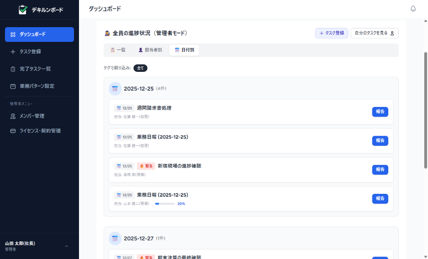Select the 日付別 view tab
The height and width of the screenshot is (259, 428).
coord(184,50)
